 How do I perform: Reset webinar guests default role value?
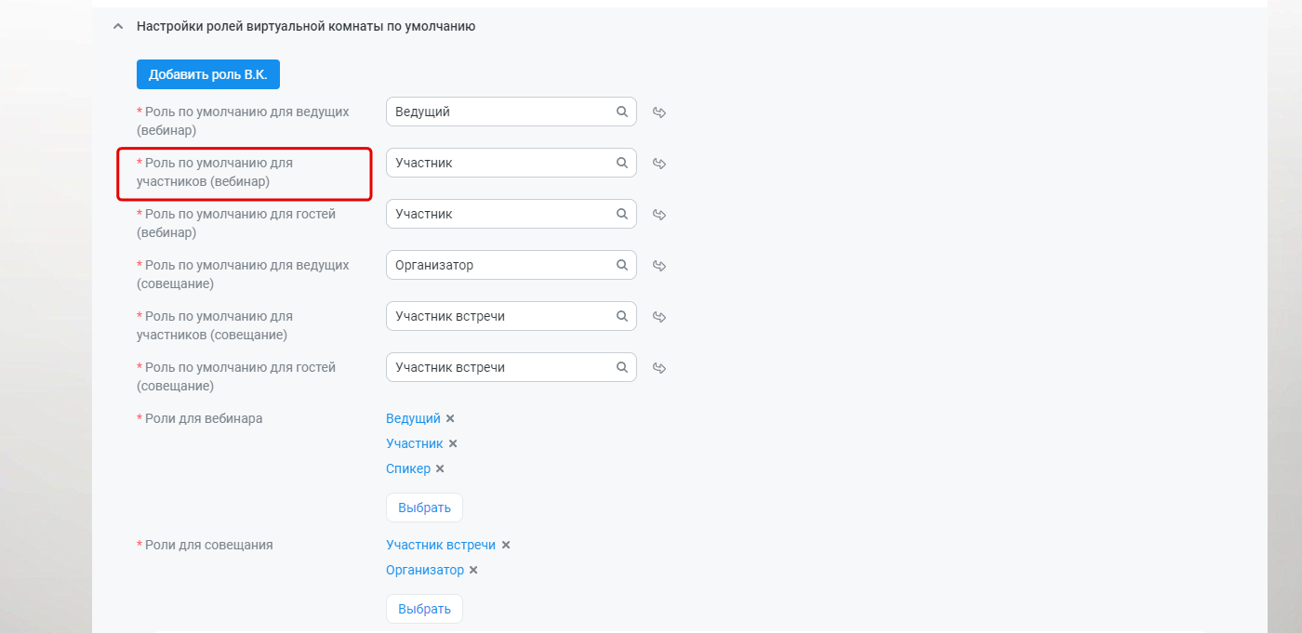pos(659,215)
